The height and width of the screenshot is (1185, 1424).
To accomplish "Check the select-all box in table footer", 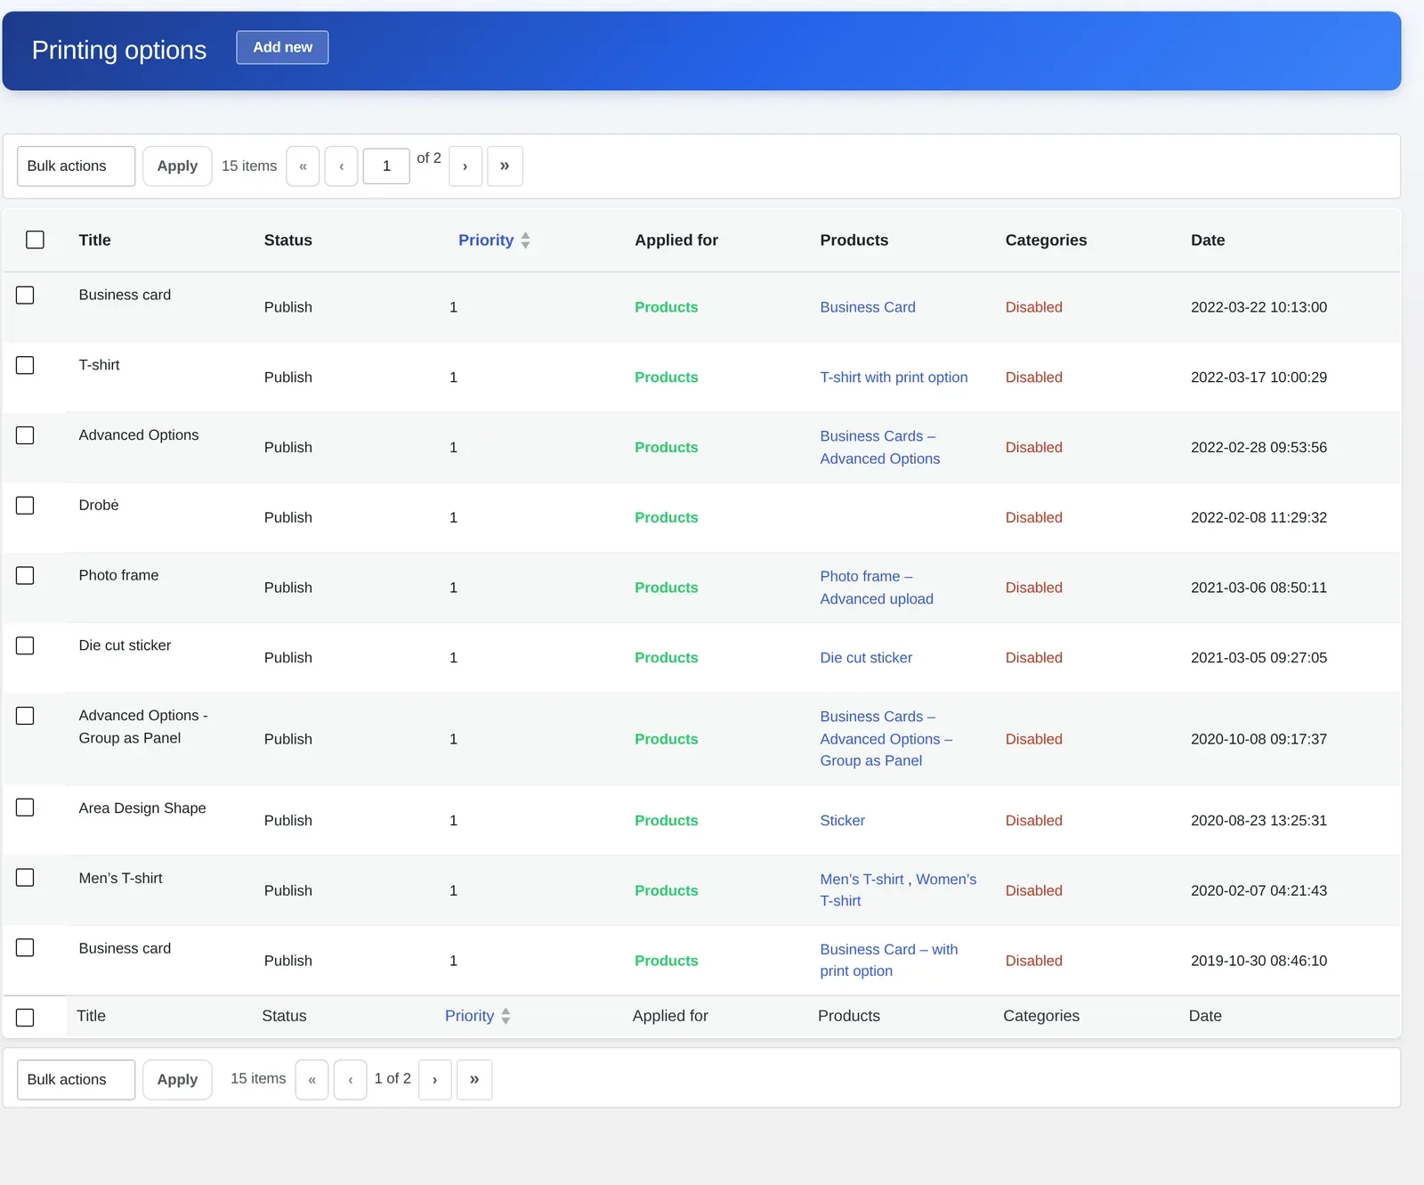I will pos(25,1017).
